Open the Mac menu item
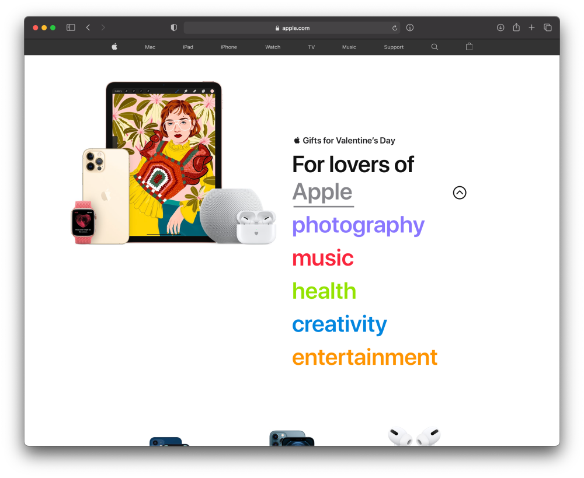584x478 pixels. pyautogui.click(x=150, y=47)
